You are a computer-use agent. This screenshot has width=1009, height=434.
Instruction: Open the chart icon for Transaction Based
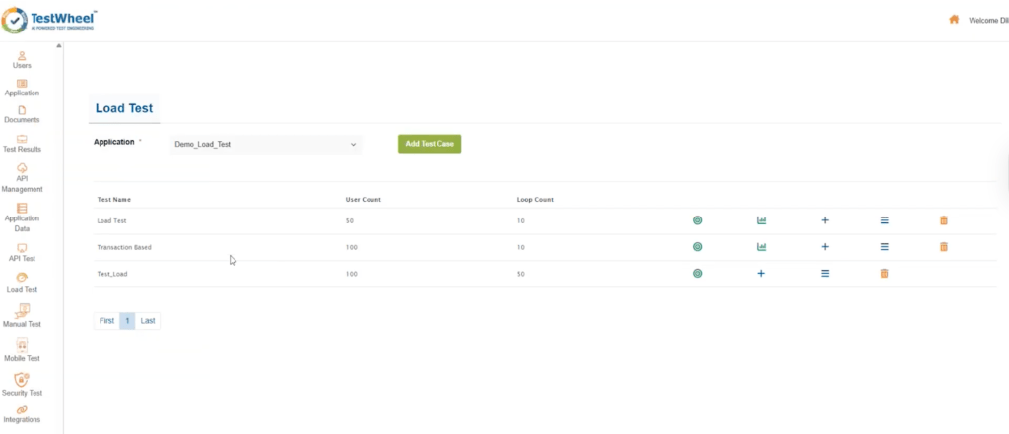click(x=761, y=247)
